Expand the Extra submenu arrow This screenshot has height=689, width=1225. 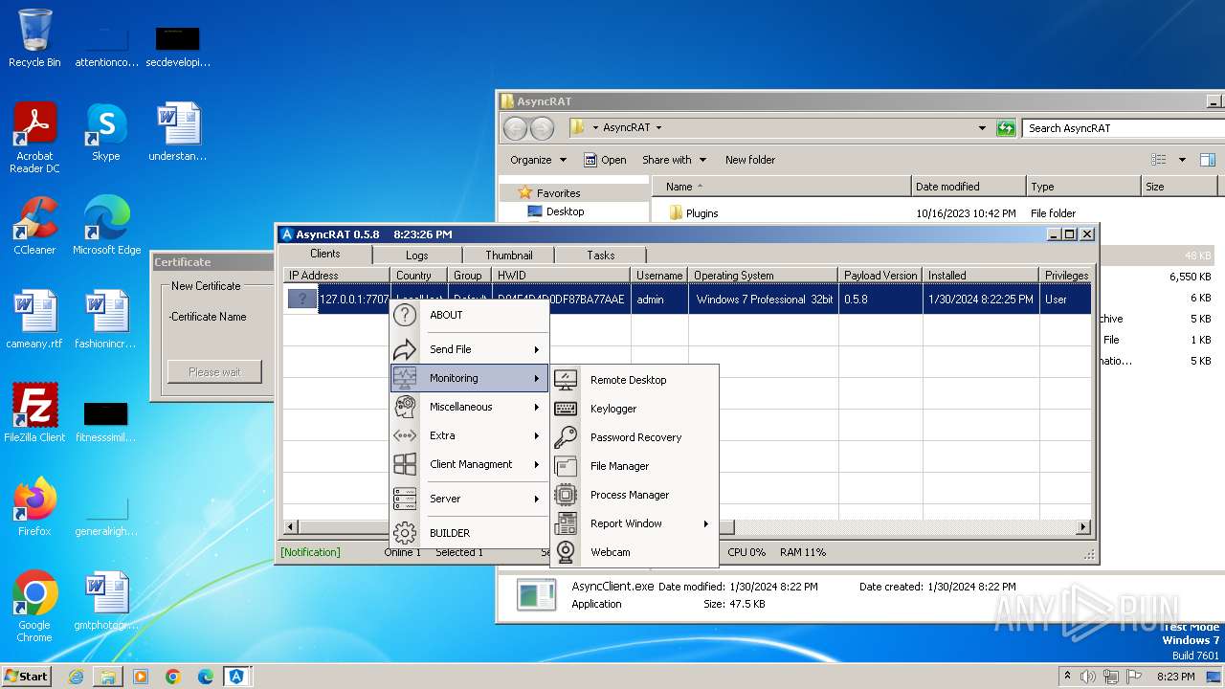[x=537, y=435]
